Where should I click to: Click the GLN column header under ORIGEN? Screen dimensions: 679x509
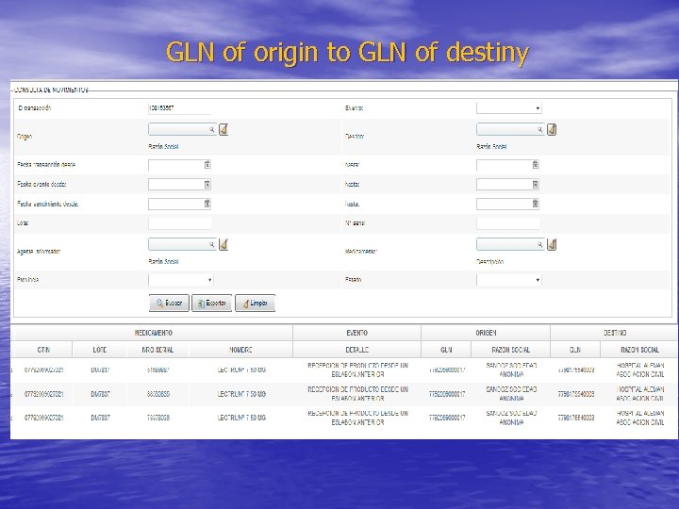coord(446,350)
